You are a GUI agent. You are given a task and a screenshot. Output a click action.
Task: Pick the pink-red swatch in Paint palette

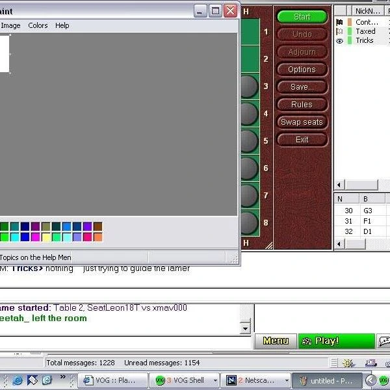click(x=87, y=237)
